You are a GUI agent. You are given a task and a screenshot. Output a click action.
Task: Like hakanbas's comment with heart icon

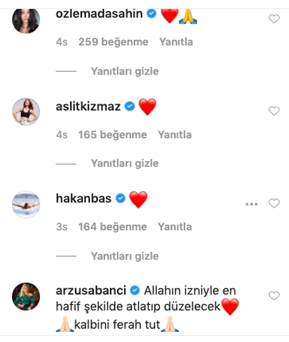[274, 203]
